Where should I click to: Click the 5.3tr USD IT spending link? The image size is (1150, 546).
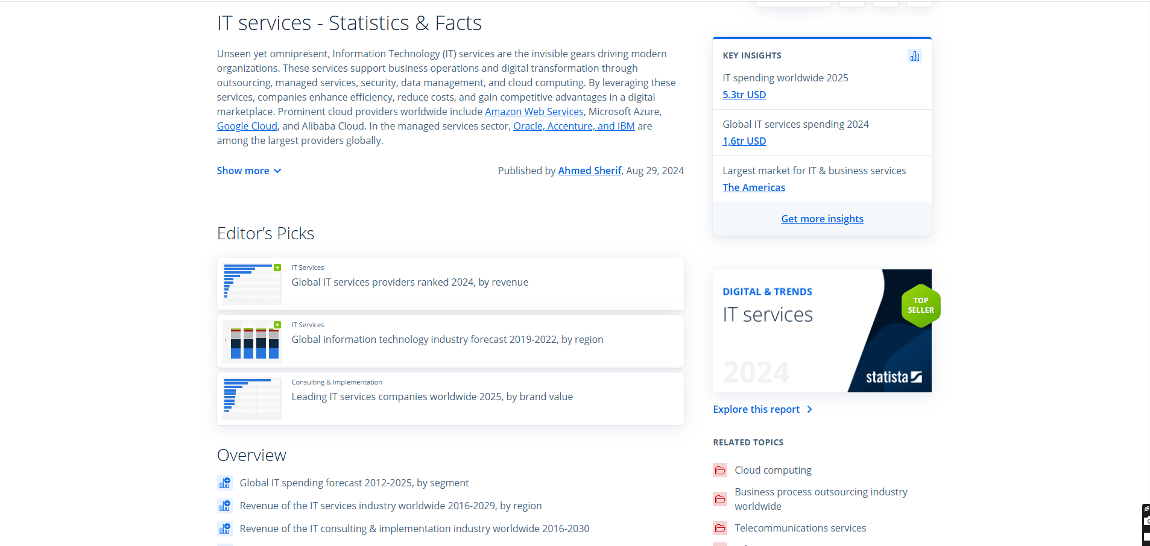(744, 95)
